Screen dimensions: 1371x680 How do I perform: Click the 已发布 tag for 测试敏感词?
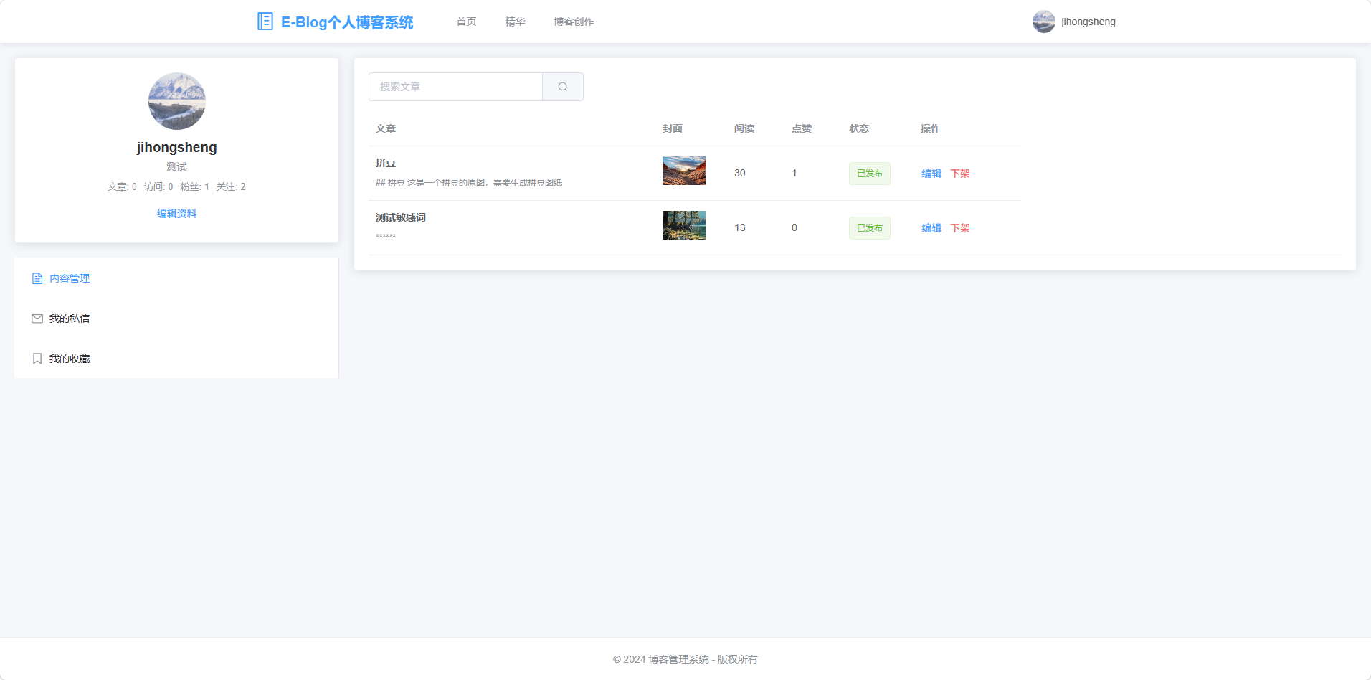[x=870, y=228]
